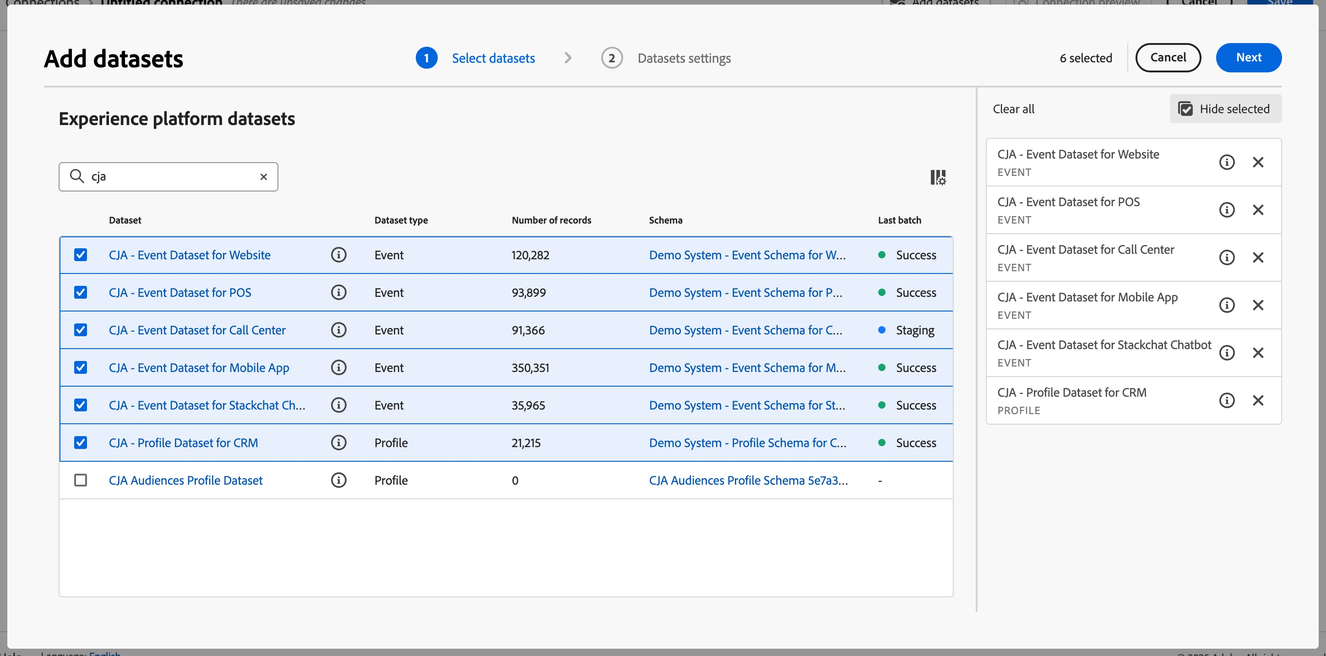Remove Stackchat Chatbot dataset from selected list
The width and height of the screenshot is (1326, 656).
1257,353
